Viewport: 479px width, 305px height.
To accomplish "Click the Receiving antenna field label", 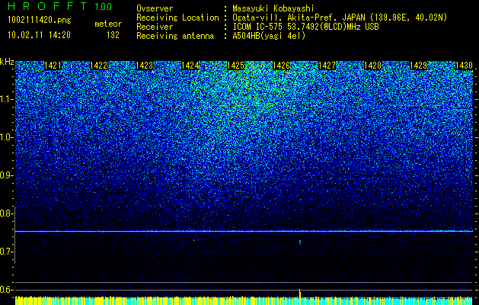I will pos(175,36).
